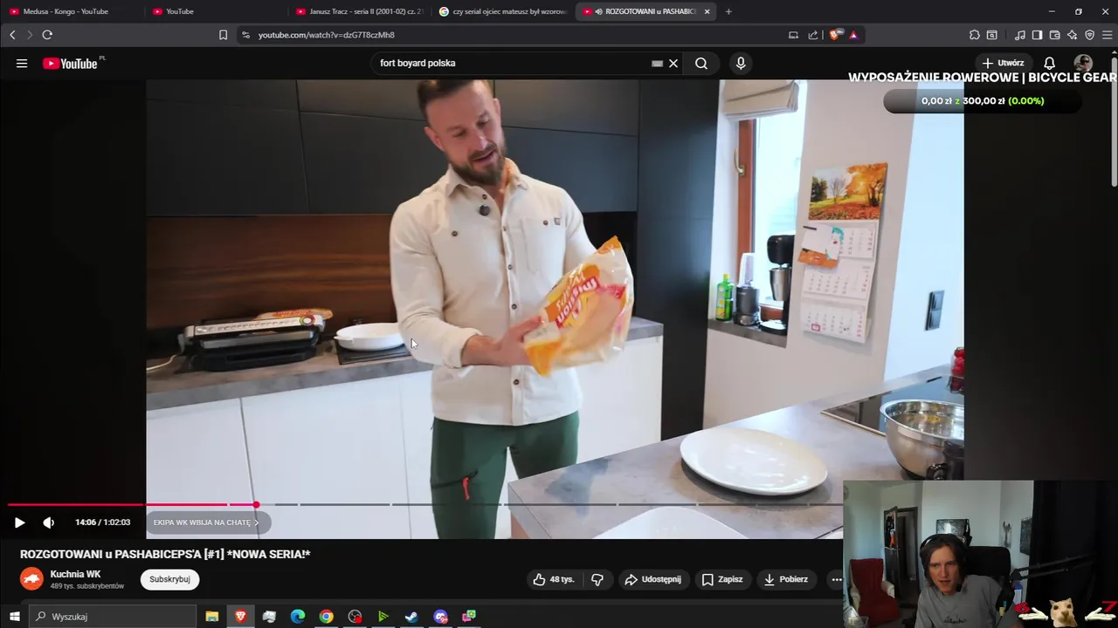Clear the search query with the X

click(x=673, y=63)
